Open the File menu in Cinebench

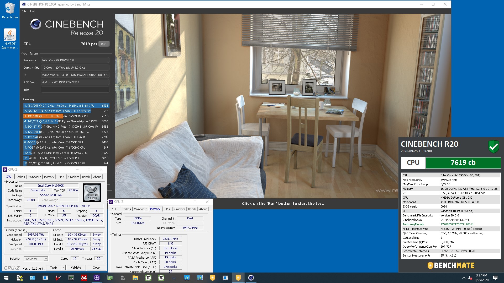tap(24, 11)
